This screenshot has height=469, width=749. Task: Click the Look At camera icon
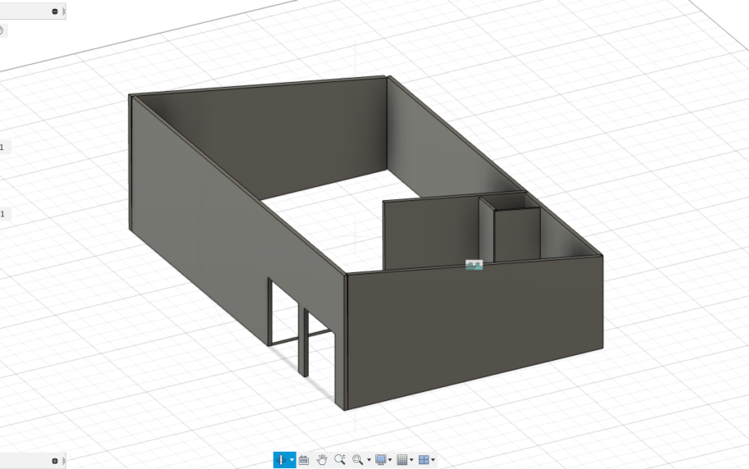coord(304,460)
